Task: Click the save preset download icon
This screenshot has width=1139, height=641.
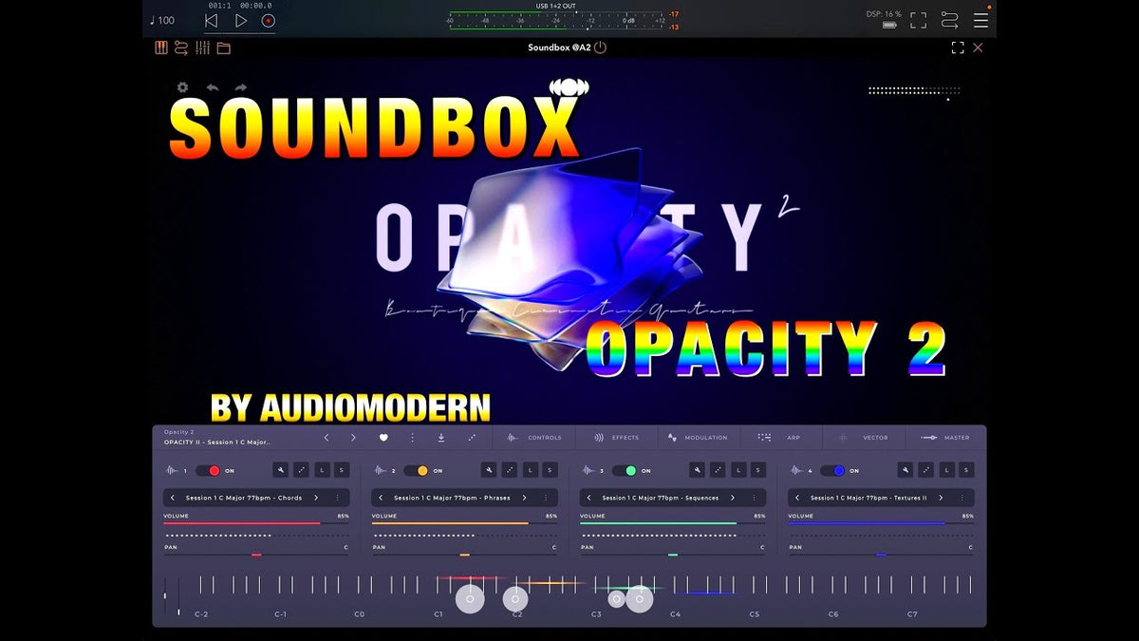Action: click(x=441, y=438)
